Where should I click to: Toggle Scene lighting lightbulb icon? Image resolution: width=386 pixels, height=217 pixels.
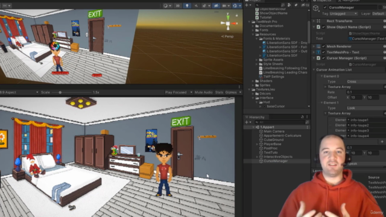[187, 5]
